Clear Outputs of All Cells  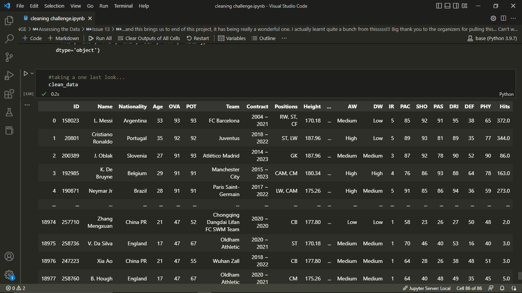pyautogui.click(x=149, y=38)
